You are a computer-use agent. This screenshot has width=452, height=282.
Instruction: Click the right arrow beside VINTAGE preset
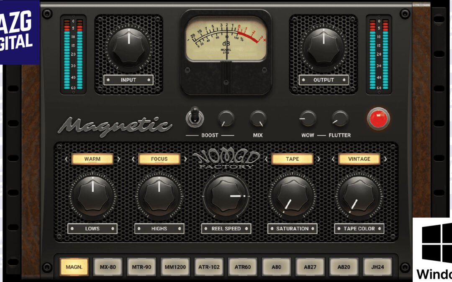point(385,159)
